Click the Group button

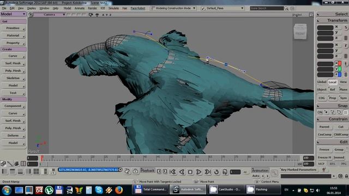pyautogui.click(x=339, y=150)
